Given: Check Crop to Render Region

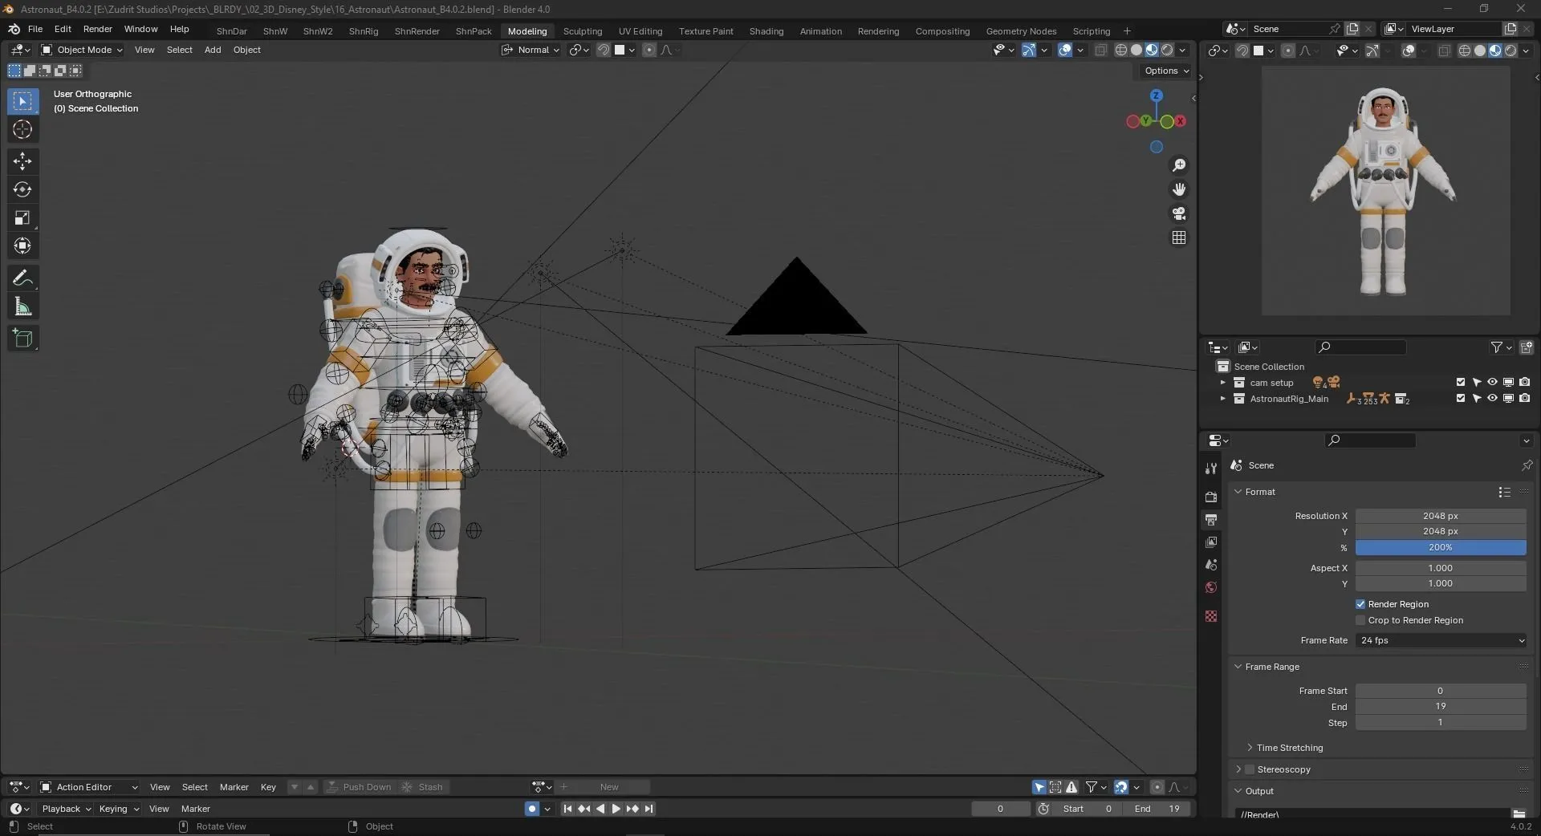Looking at the screenshot, I should (1360, 619).
